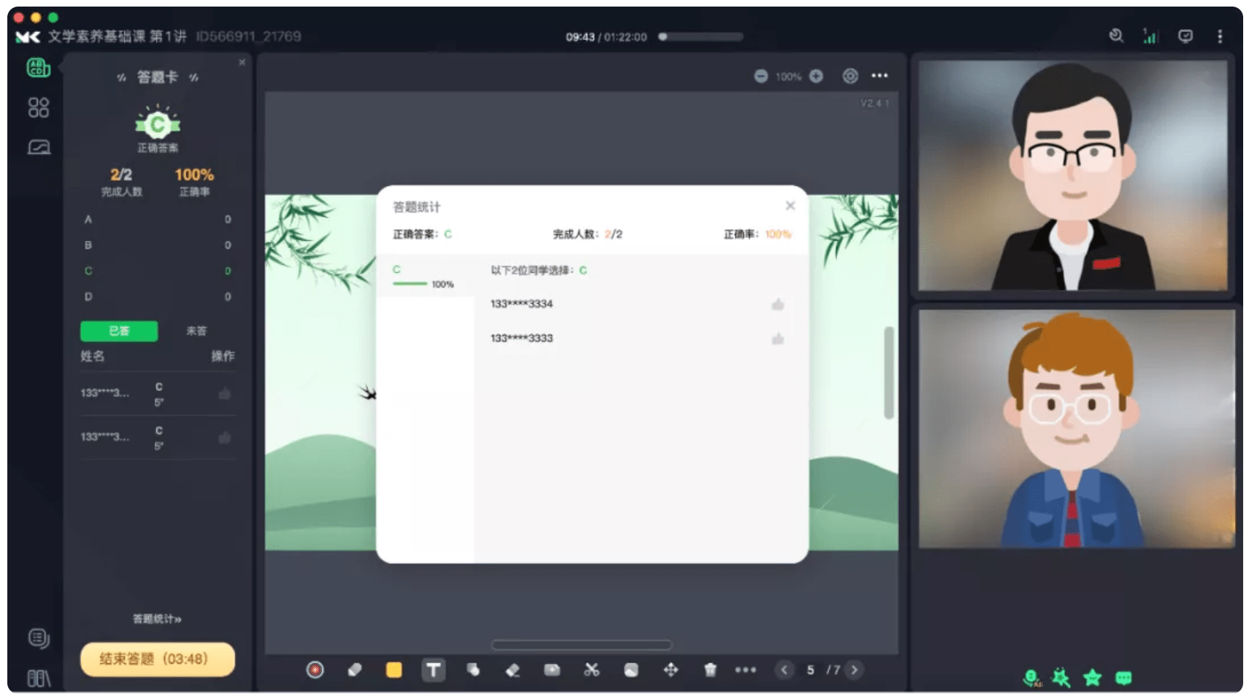Select the shapes tool
1249x699 pixels.
coord(473,670)
